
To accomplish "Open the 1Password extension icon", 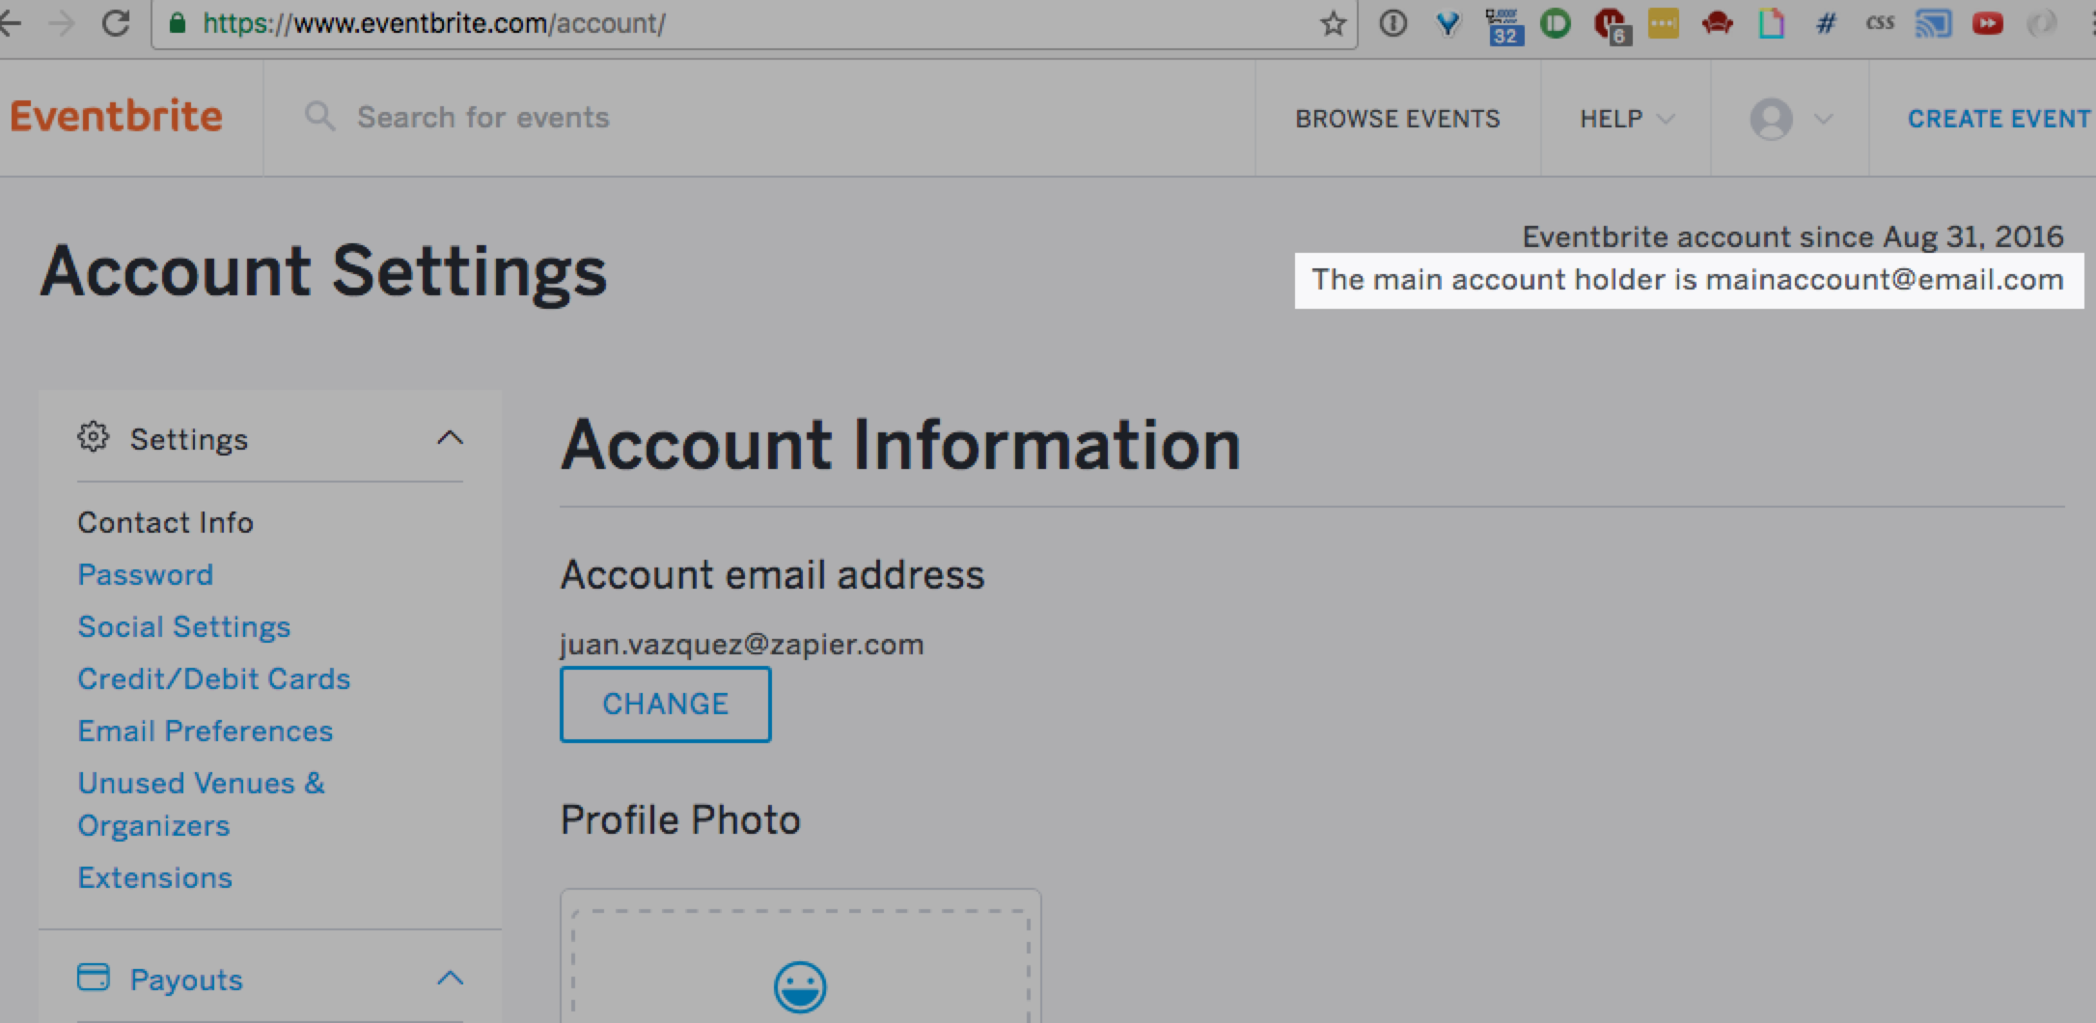I will [1393, 23].
